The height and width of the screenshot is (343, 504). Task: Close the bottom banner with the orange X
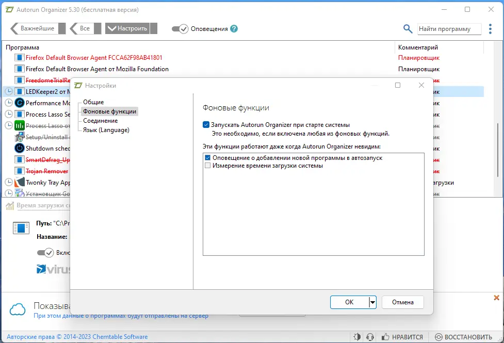tap(497, 298)
